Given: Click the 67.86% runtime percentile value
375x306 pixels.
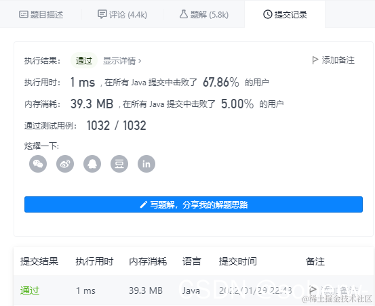Looking at the screenshot, I should (221, 82).
